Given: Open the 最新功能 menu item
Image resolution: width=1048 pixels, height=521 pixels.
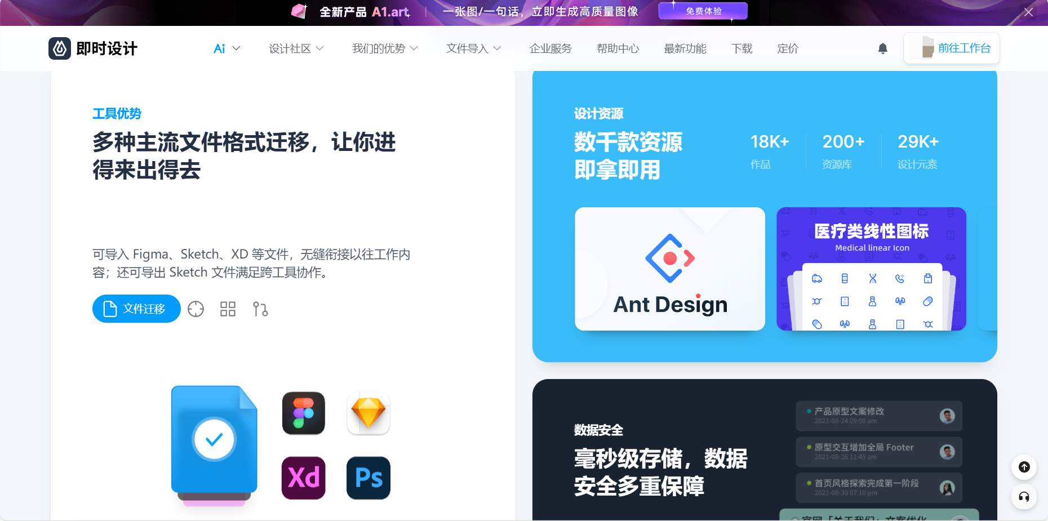Looking at the screenshot, I should coord(685,48).
